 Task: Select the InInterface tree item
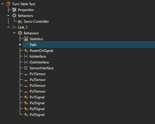[38, 56]
